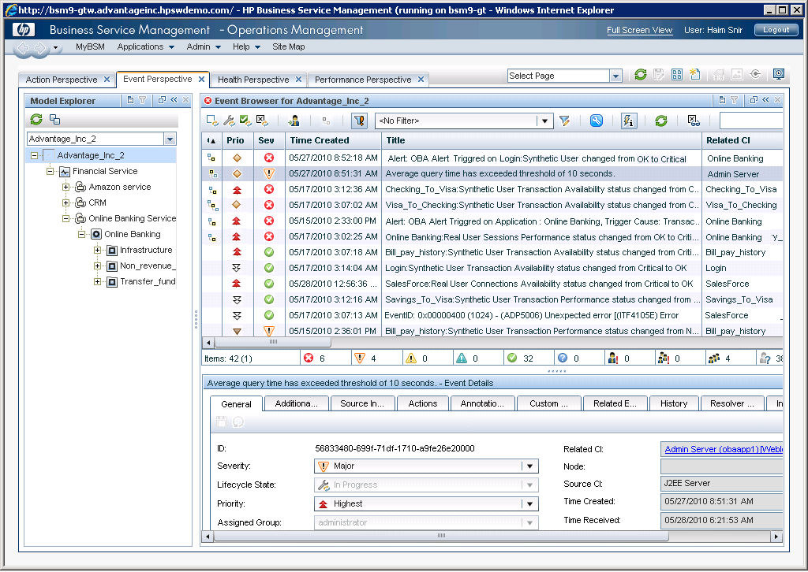Viewport: 808px width, 572px height.
Task: Click the restore window icon in Event Browser header
Action: (x=754, y=100)
